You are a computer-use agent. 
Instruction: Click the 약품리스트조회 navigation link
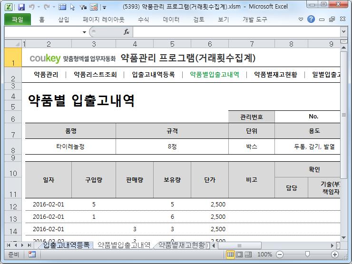click(x=95, y=75)
